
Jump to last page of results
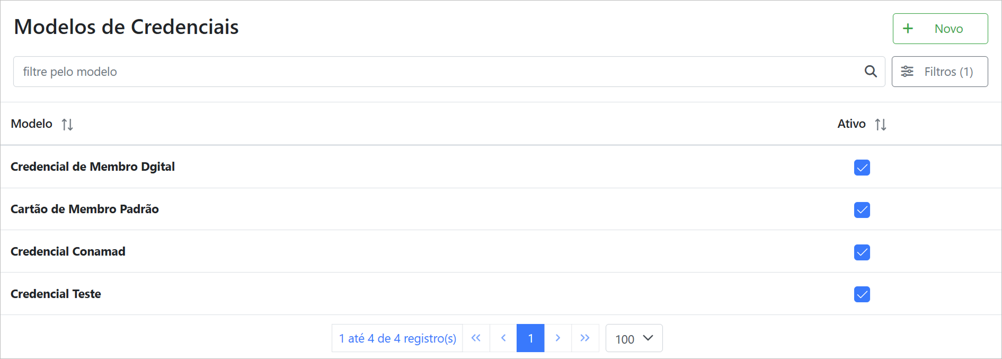point(585,338)
